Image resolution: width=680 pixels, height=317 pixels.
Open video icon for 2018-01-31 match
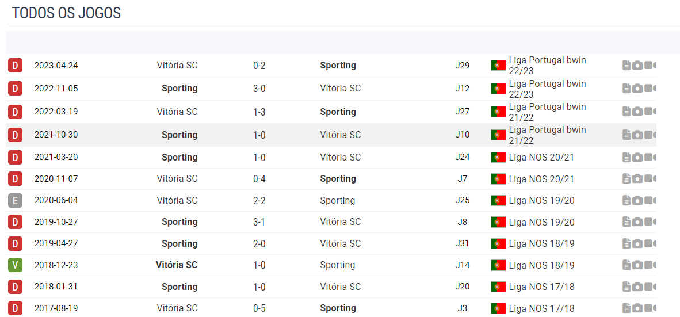pyautogui.click(x=650, y=286)
